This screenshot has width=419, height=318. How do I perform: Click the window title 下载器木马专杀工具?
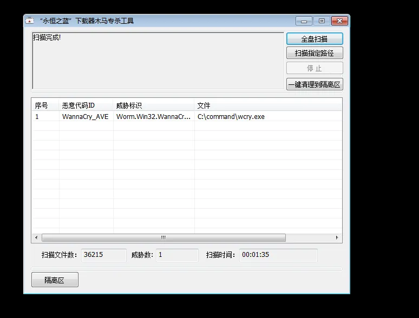pos(104,21)
